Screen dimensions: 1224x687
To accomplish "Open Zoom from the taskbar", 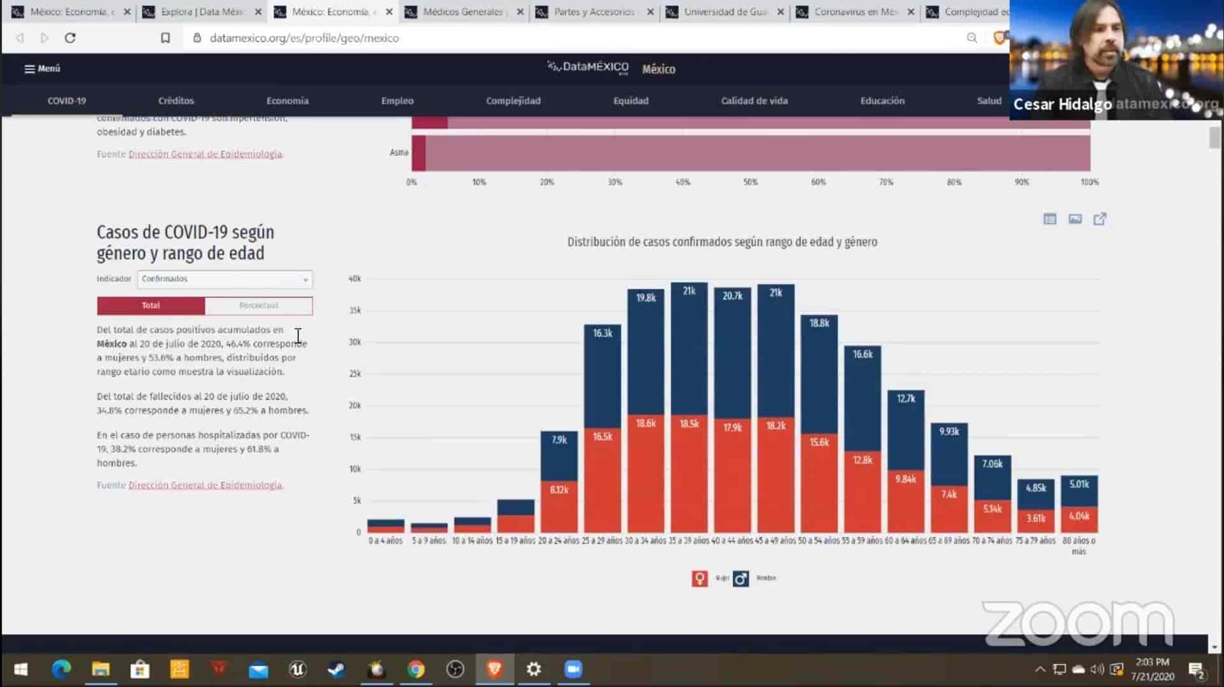I will tap(573, 669).
